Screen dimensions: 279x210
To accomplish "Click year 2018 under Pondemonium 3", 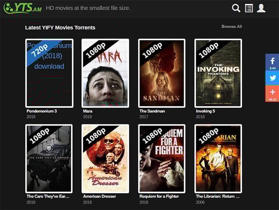I will point(31,117).
